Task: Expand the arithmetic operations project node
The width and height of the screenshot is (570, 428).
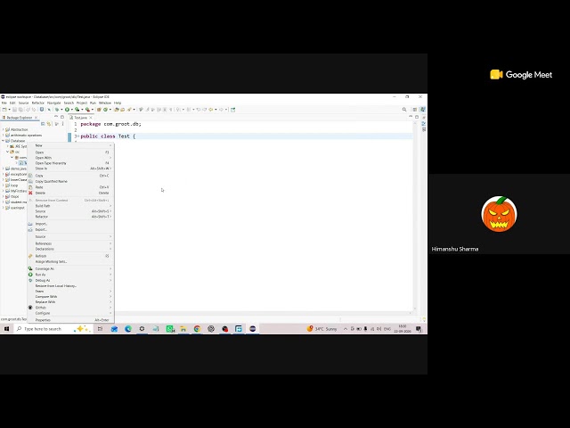Action: [4, 135]
